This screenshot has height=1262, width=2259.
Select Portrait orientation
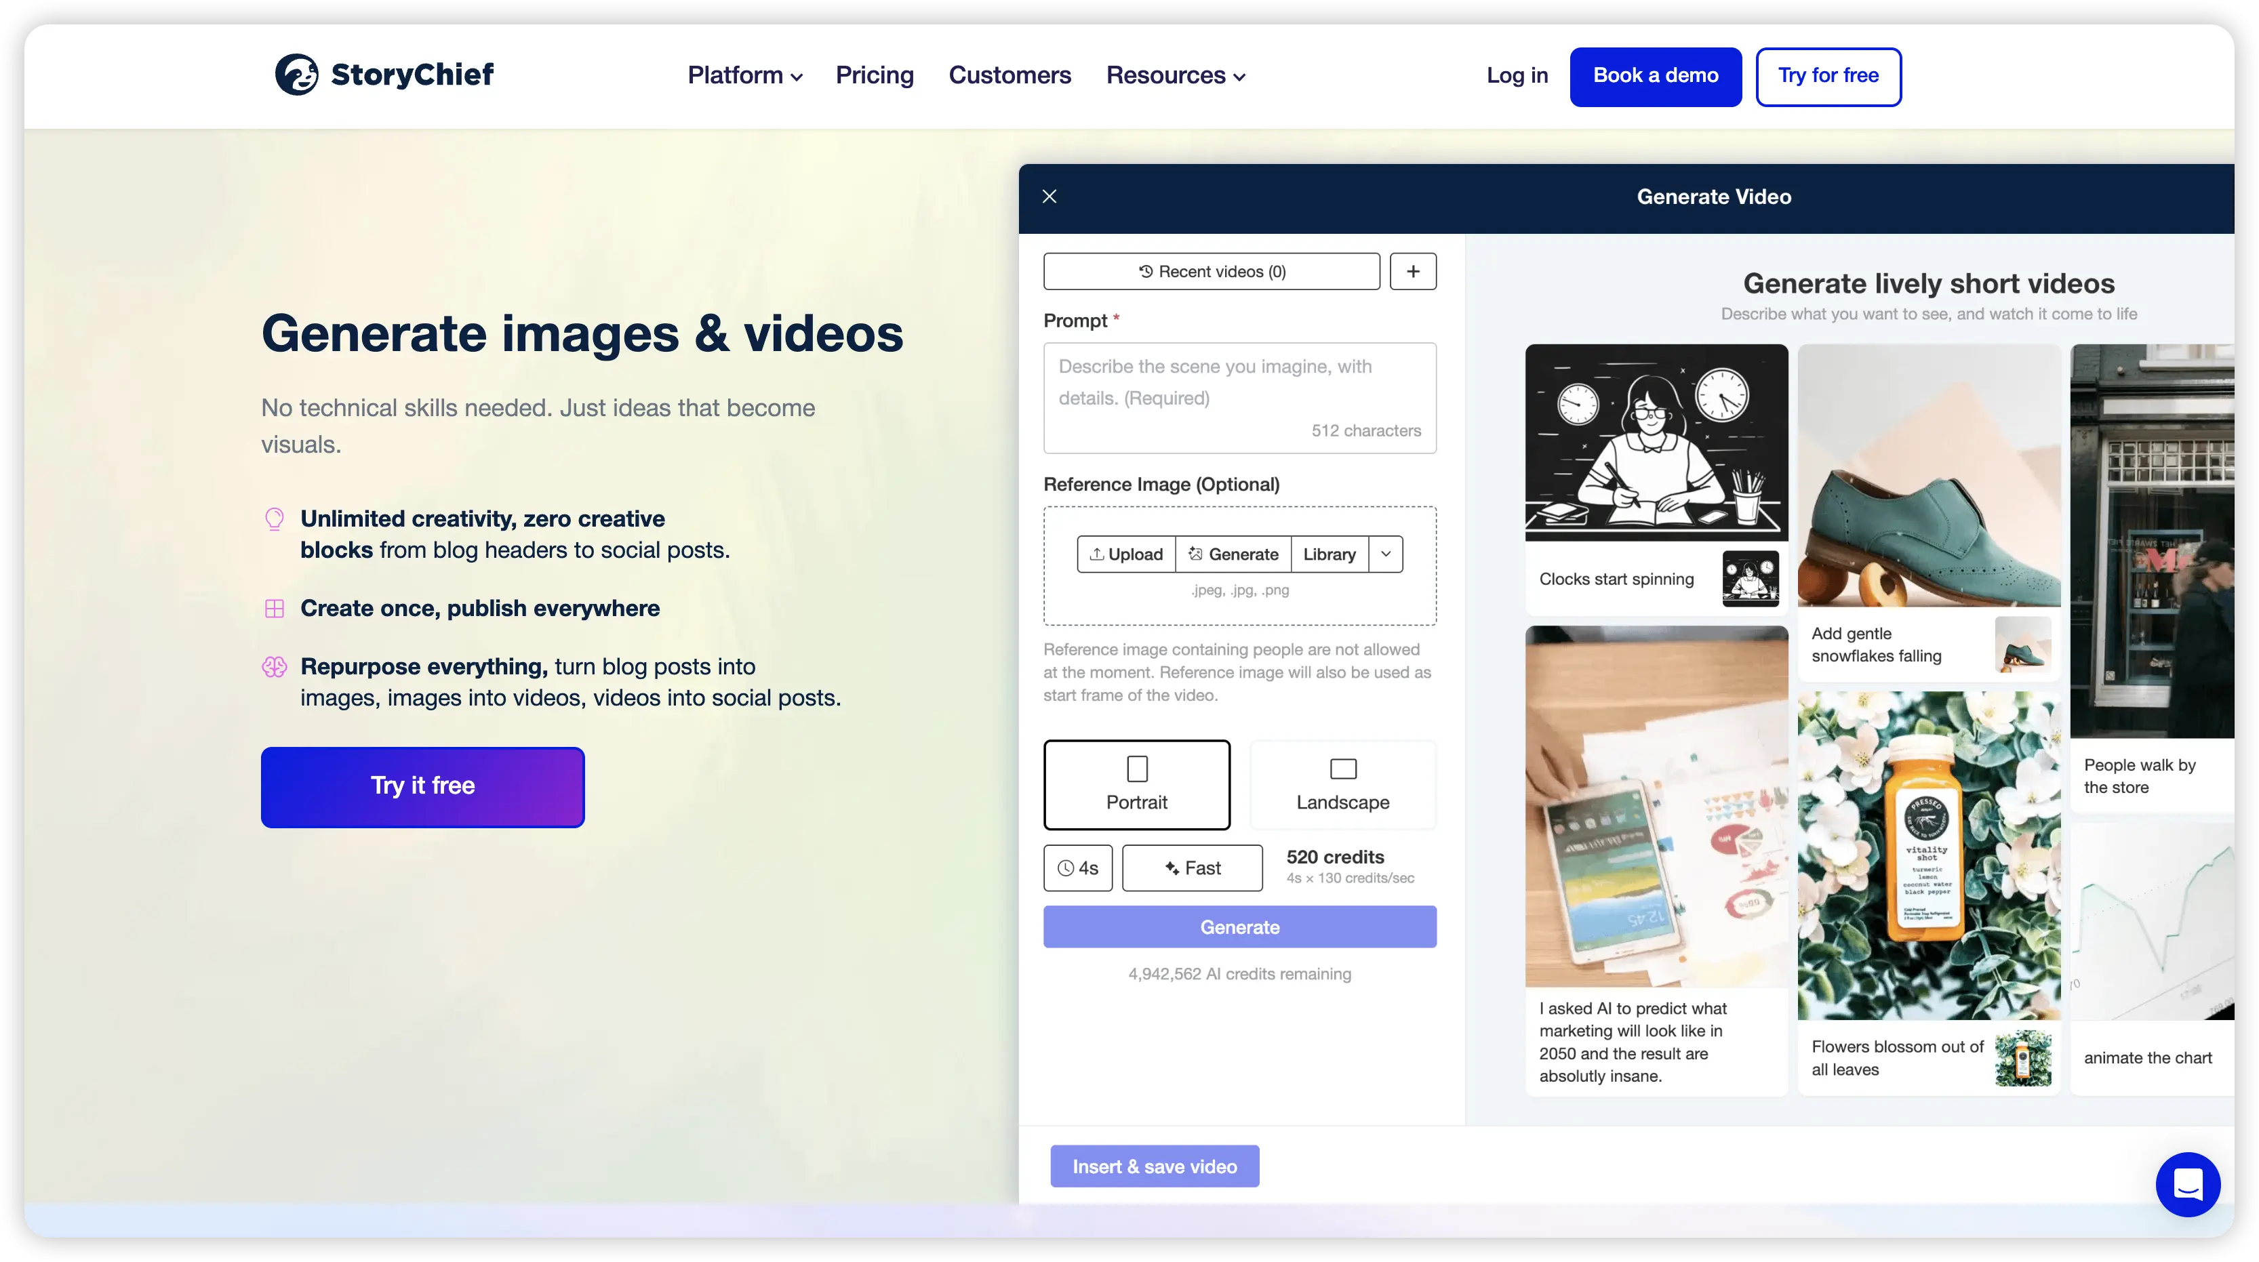click(x=1136, y=784)
